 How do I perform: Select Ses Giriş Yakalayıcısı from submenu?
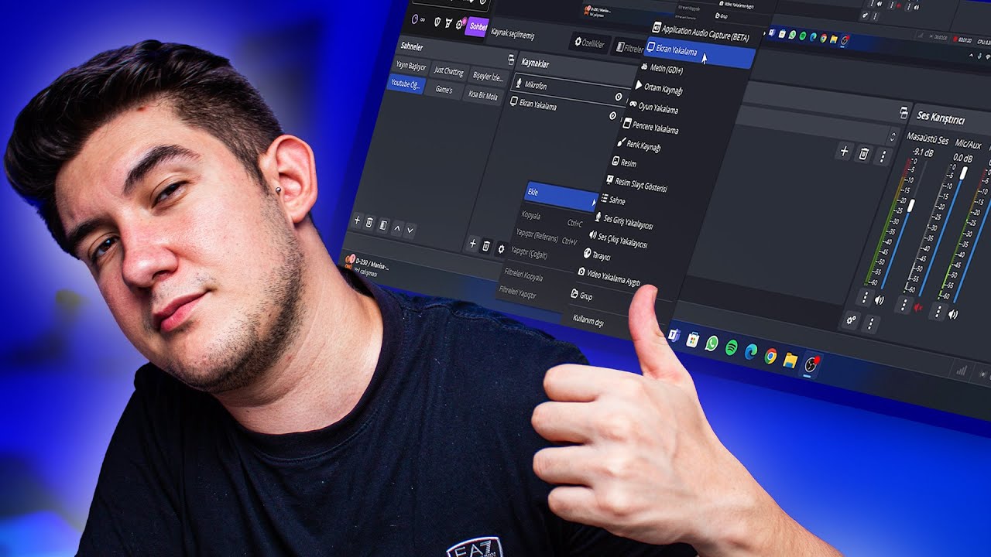[x=624, y=222]
